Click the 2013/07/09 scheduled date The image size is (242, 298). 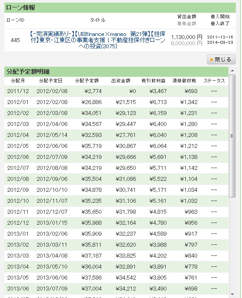(52, 289)
